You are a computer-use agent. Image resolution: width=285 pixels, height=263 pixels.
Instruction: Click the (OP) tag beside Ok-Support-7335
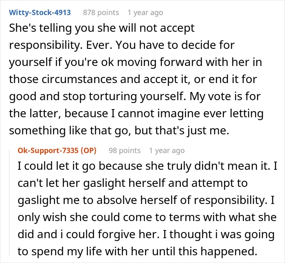88,151
